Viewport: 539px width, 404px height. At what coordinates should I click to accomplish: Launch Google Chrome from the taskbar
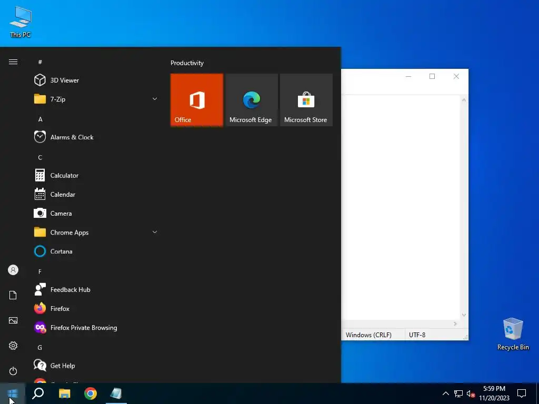91,393
